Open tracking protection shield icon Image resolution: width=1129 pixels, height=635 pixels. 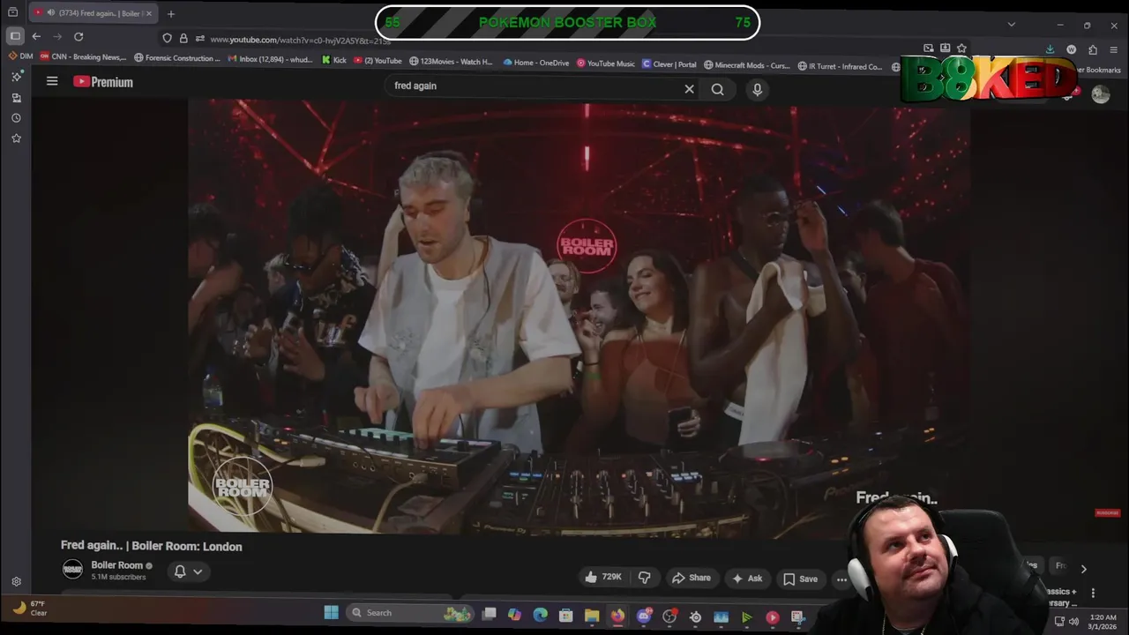pos(167,38)
